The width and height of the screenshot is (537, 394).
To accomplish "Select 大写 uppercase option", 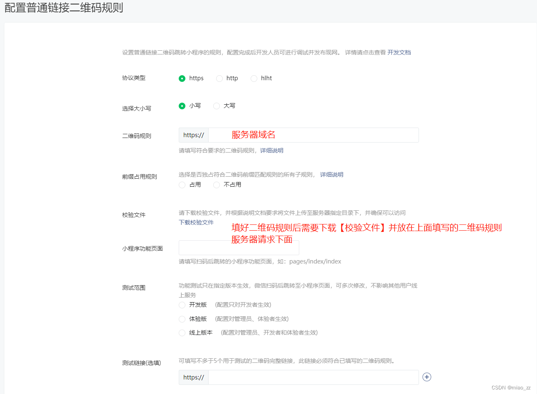I will tap(217, 106).
